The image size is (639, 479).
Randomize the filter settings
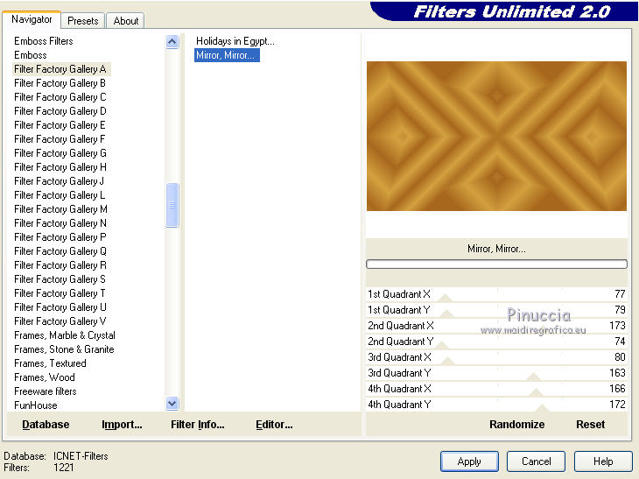516,425
